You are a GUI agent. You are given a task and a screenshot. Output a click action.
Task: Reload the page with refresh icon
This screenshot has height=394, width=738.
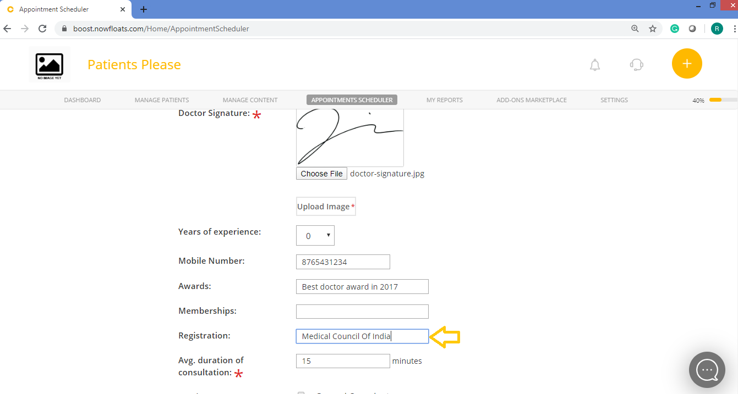[42, 28]
